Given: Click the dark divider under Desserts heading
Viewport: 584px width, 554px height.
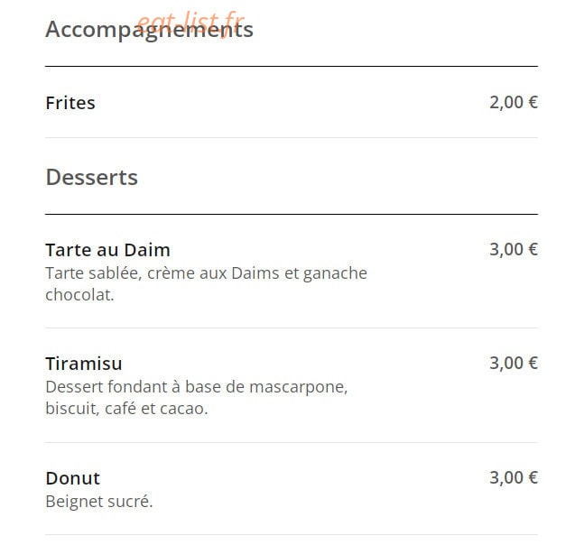Looking at the screenshot, I should tap(292, 215).
